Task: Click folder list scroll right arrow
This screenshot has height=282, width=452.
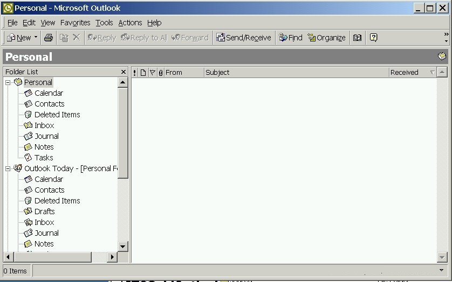Action: 112,257
